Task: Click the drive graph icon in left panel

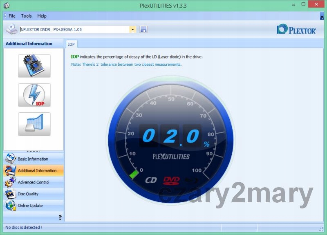Action: coord(34,124)
